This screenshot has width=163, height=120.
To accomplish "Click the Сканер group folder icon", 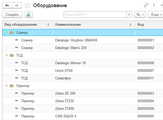I will 12,33.
